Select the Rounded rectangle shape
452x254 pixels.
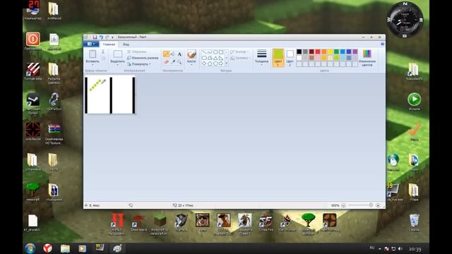[204, 58]
